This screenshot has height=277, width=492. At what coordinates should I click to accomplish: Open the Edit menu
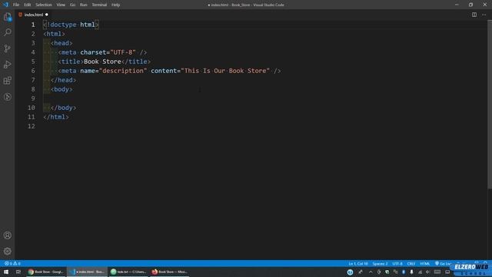click(28, 5)
